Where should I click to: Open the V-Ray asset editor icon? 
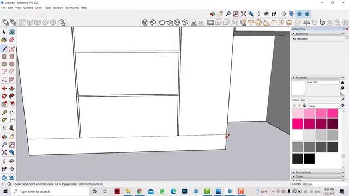145,22
